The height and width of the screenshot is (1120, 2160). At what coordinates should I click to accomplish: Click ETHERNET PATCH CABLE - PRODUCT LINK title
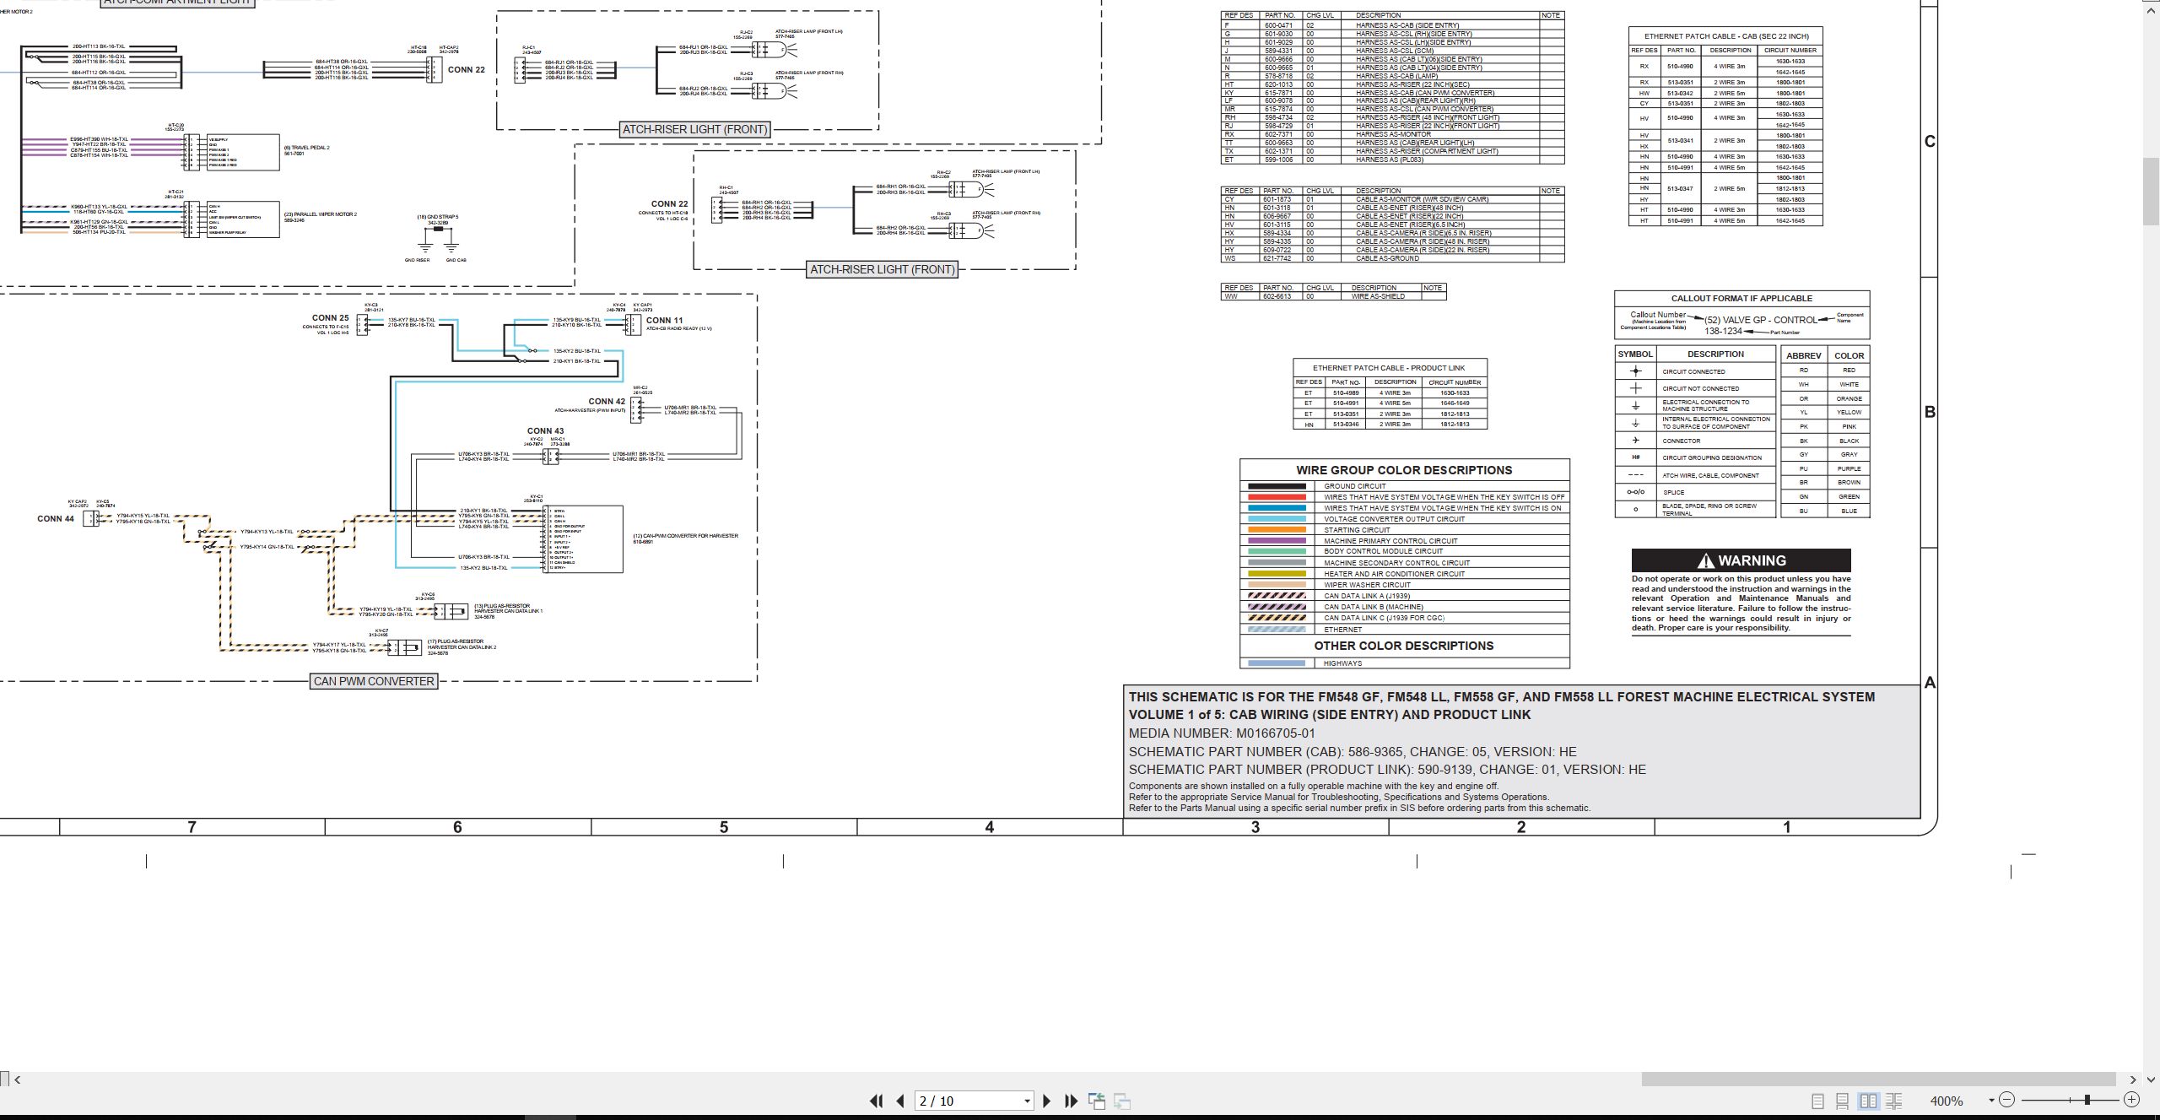point(1389,368)
